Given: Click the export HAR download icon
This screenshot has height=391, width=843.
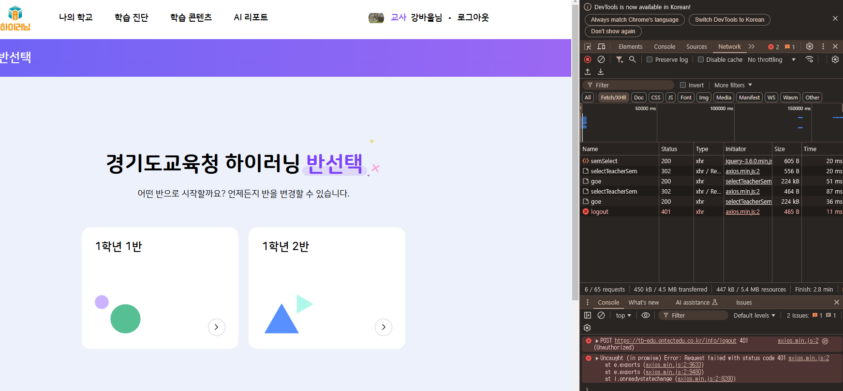Looking at the screenshot, I should click(601, 72).
